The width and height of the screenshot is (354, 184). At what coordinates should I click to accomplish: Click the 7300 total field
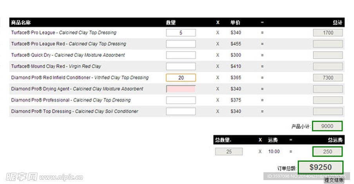[328, 78]
